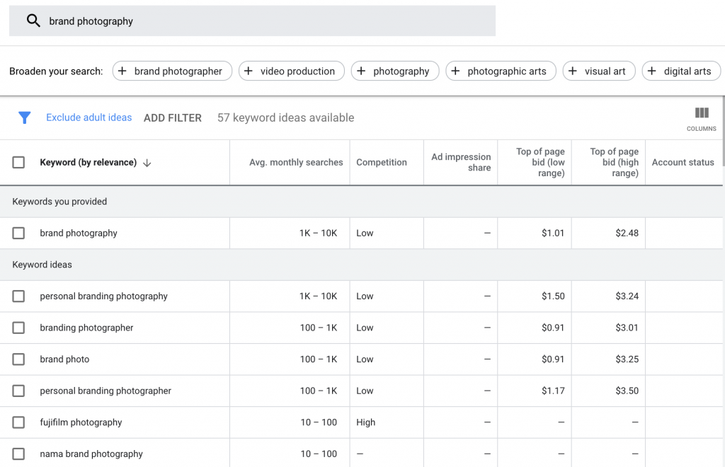Click the plus icon on photographic arts

click(x=456, y=71)
